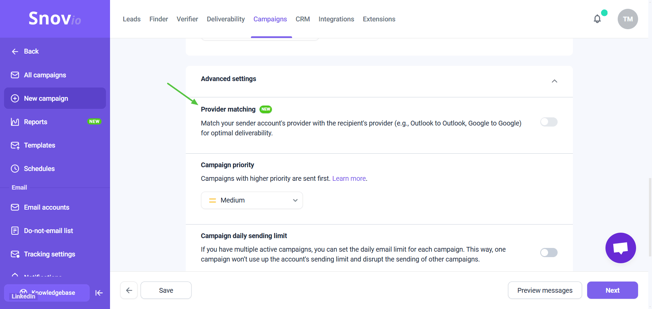Click the Next button
The width and height of the screenshot is (652, 309).
pos(612,290)
